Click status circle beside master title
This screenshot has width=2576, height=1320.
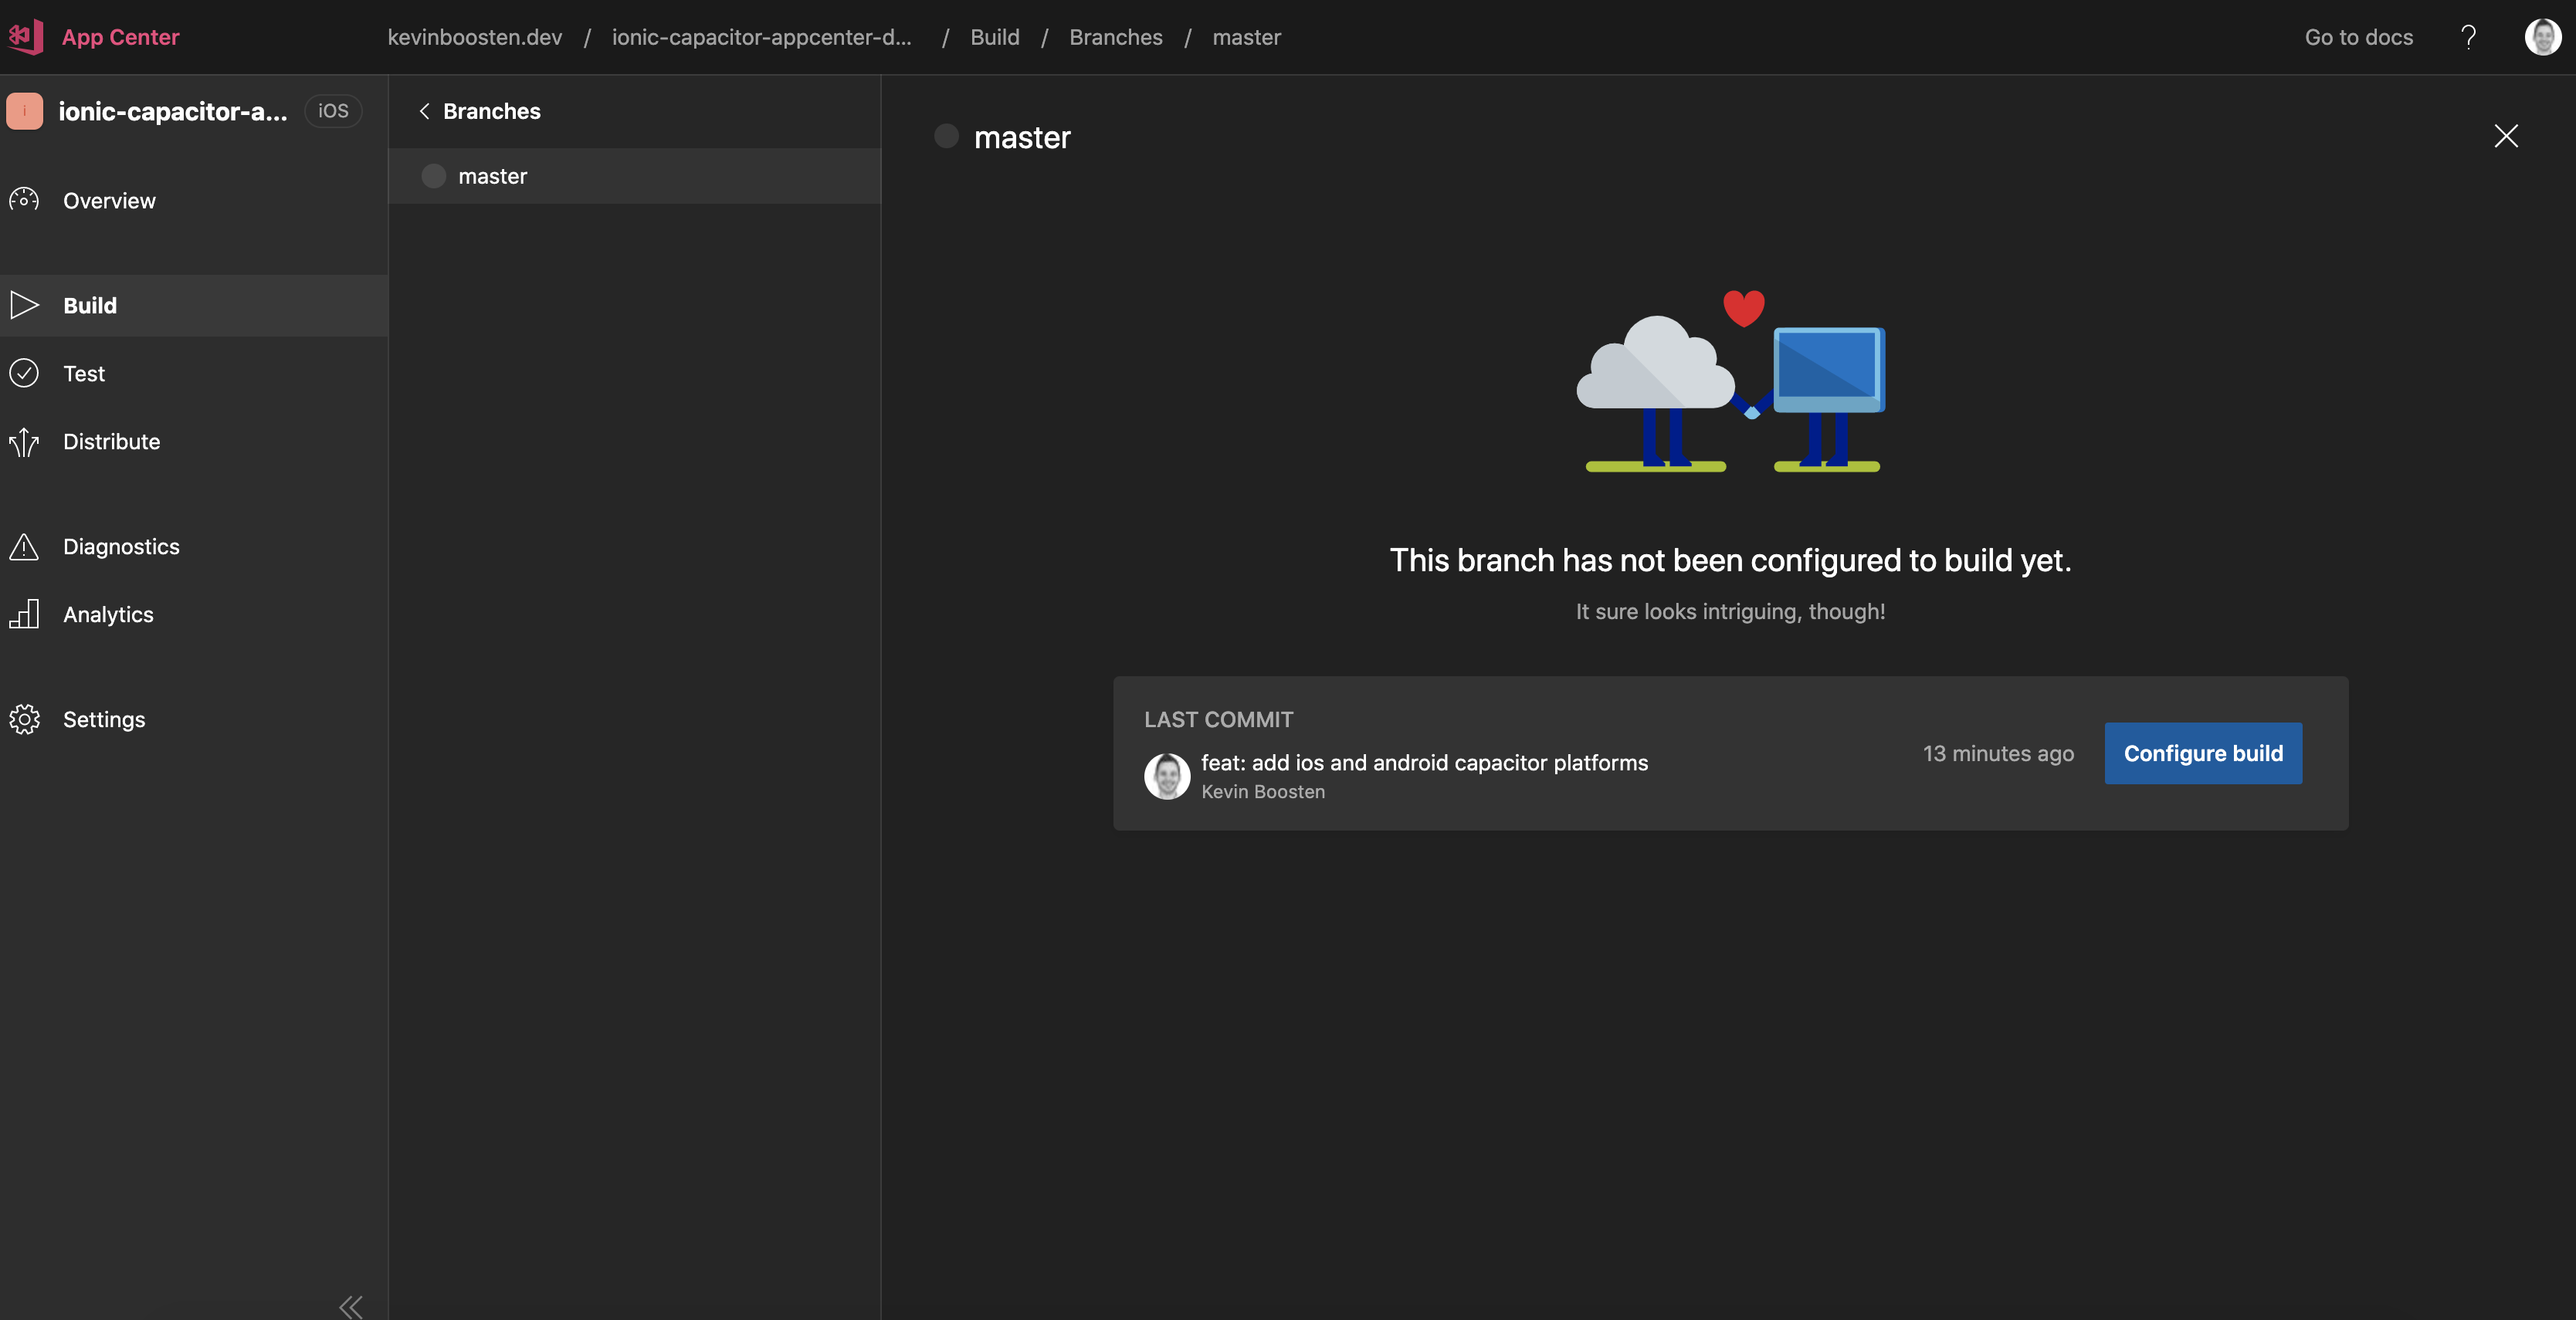[x=946, y=136]
